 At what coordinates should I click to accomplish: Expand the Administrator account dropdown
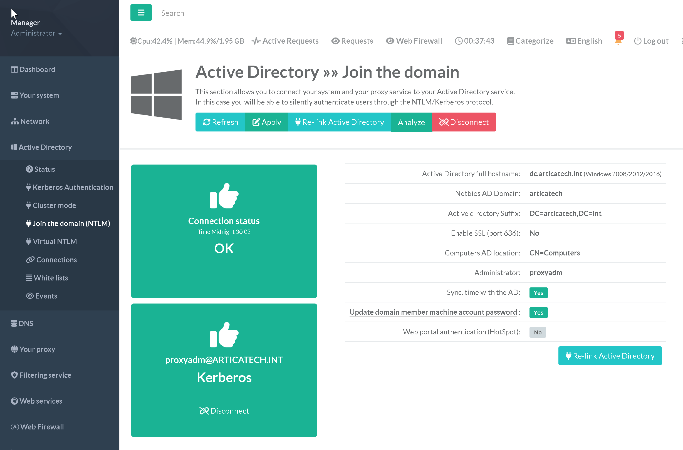[x=36, y=33]
